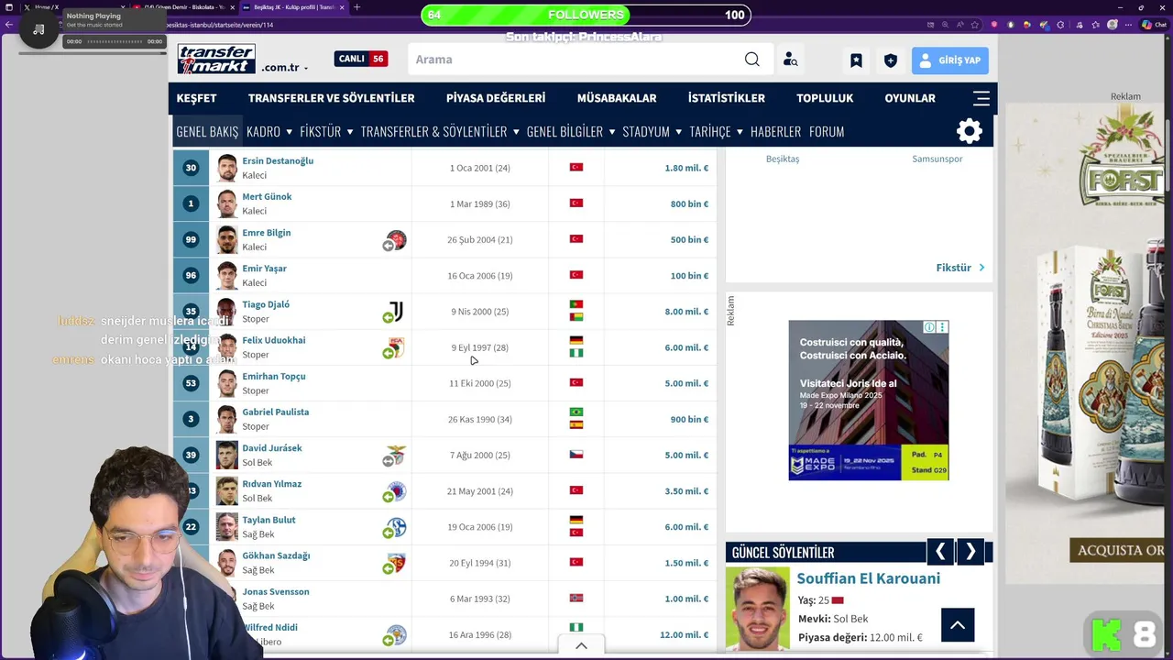Click the Beşiktaş team link
Viewport: 1173px width, 660px height.
783,159
